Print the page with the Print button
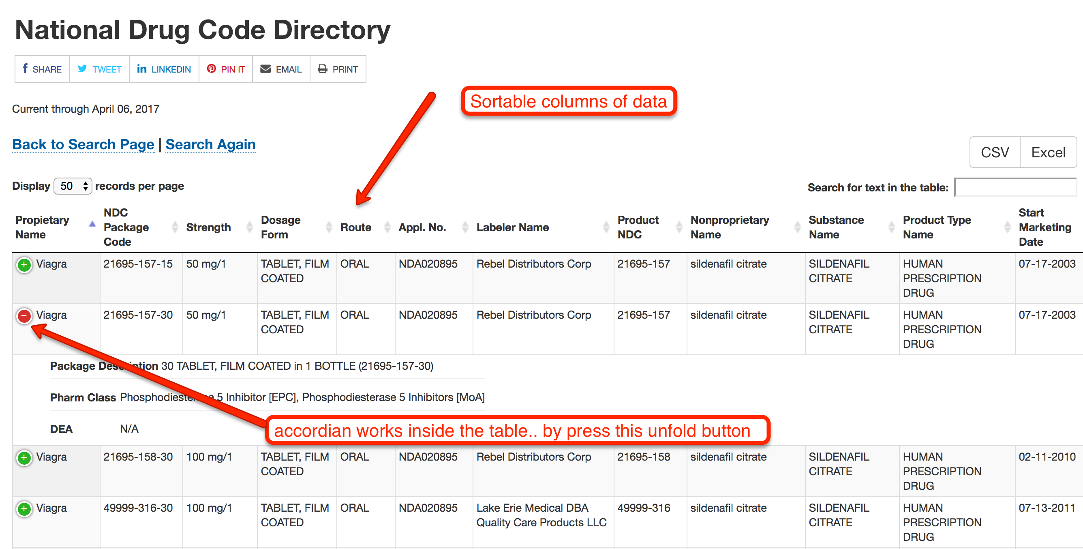 [x=338, y=69]
